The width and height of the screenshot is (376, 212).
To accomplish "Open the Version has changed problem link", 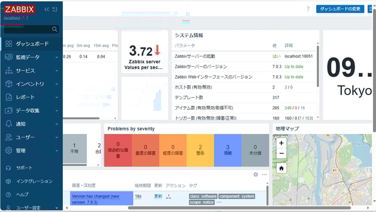I will (x=95, y=199).
